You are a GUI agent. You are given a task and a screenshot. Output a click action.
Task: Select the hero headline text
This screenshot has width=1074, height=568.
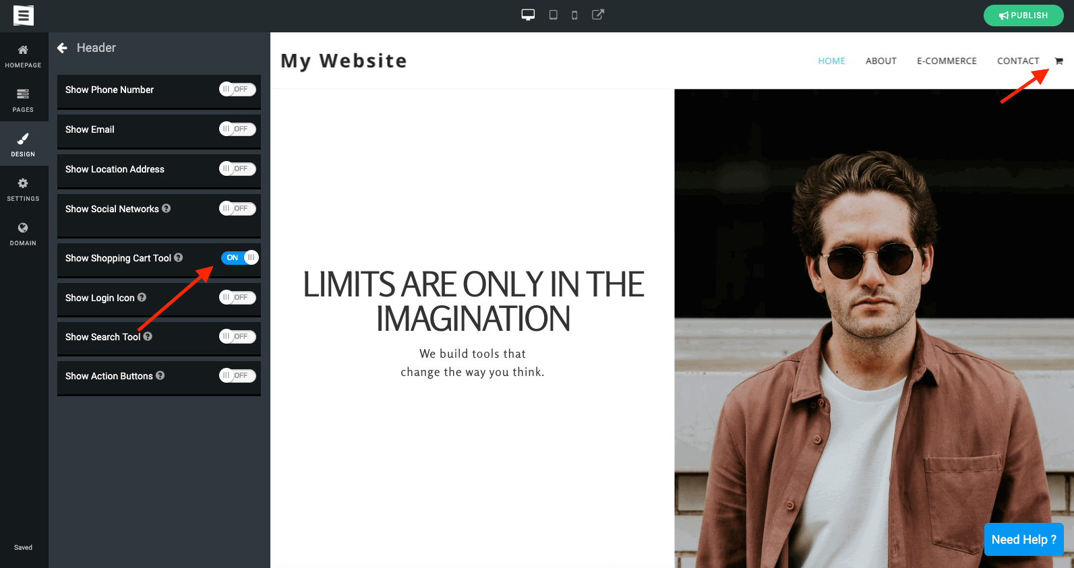(x=473, y=301)
